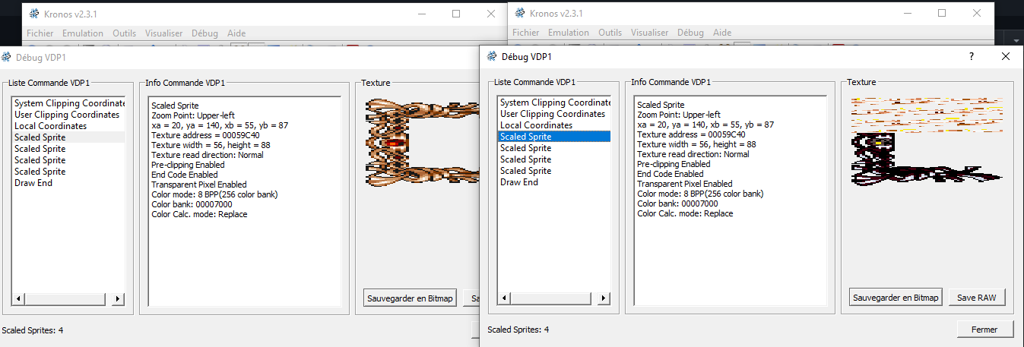
Task: Click Débug VDP1 icon in right debug title
Action: [490, 56]
